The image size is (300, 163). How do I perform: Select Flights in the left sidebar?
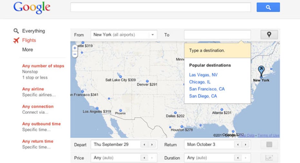tap(29, 40)
